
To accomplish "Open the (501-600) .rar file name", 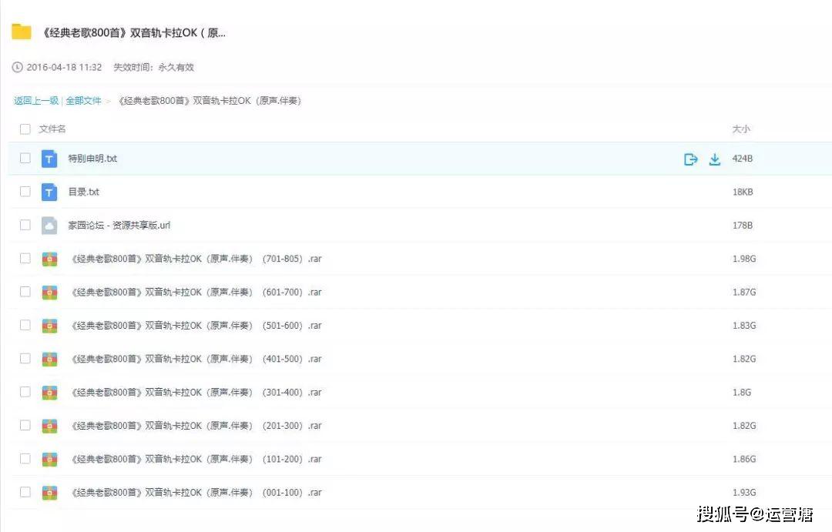I will pyautogui.click(x=196, y=326).
